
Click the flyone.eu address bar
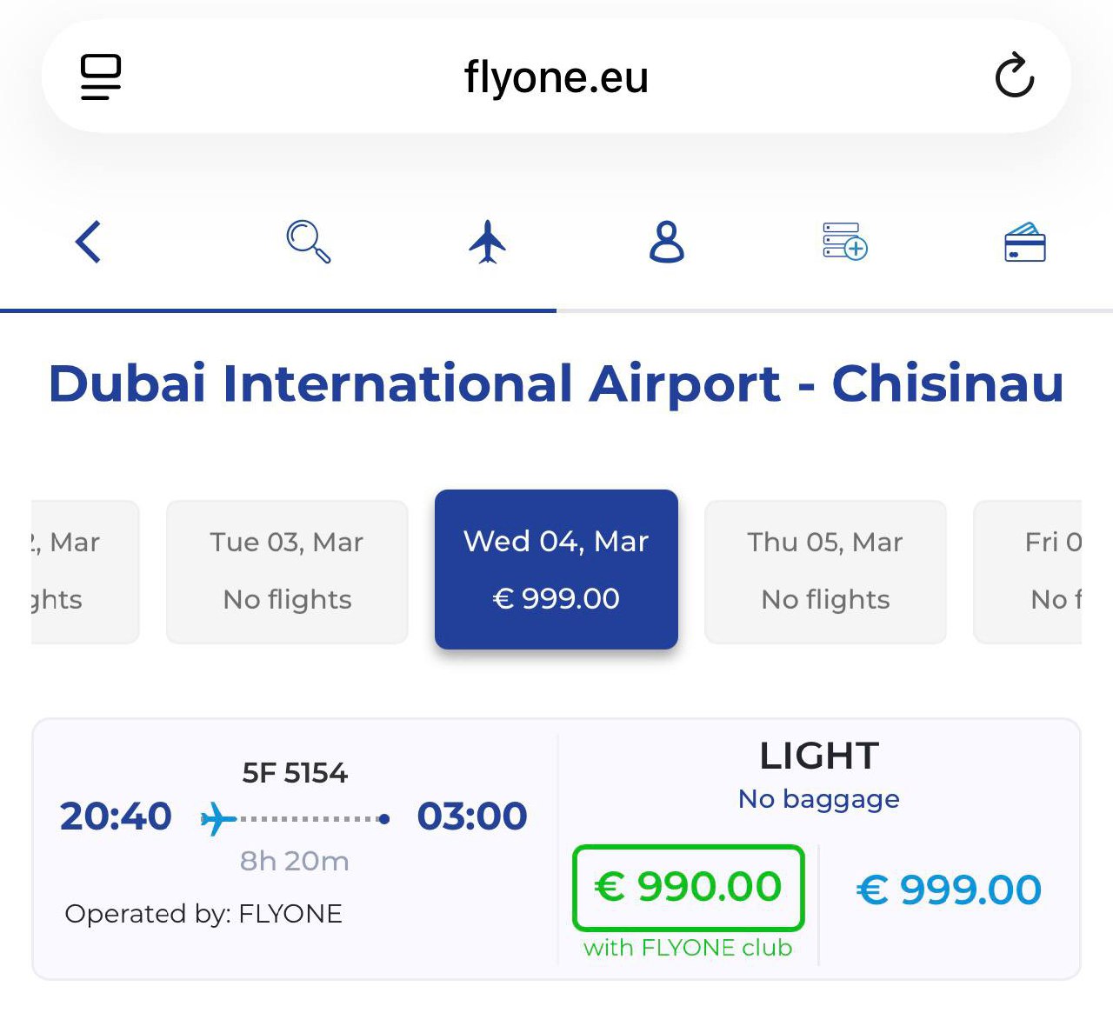point(556,77)
